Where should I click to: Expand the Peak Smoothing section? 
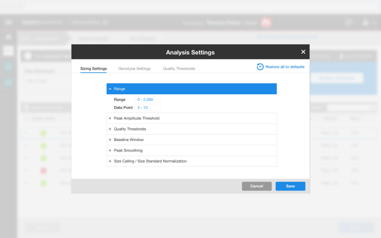pos(191,150)
